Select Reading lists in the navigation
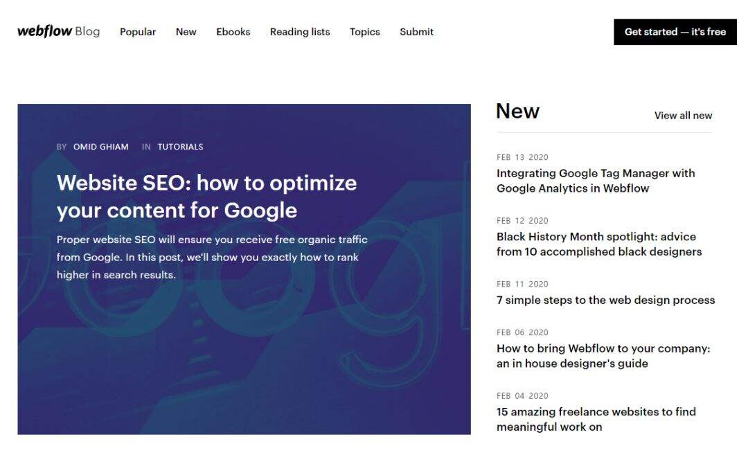This screenshot has height=466, width=748. pos(300,32)
